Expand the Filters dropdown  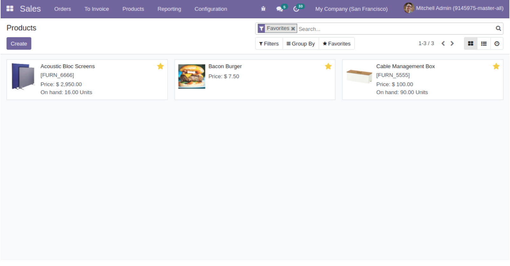pyautogui.click(x=269, y=43)
